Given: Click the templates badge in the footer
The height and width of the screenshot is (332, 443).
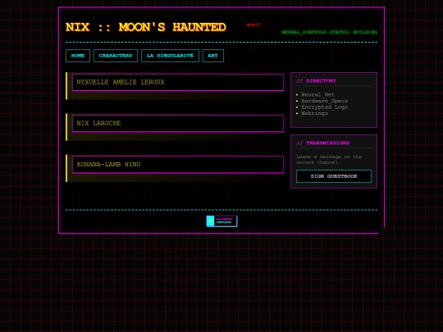Looking at the screenshot, I should tap(221, 221).
